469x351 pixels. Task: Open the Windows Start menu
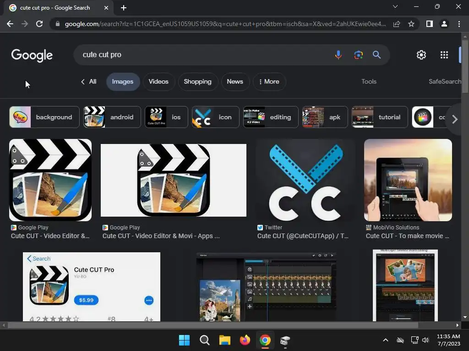coord(184,340)
